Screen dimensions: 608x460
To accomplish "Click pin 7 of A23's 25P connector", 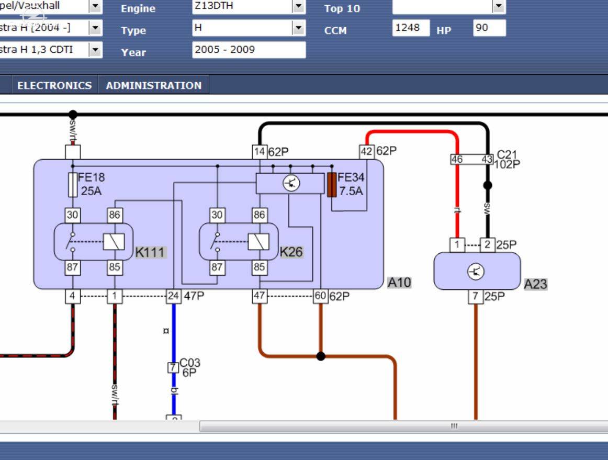I will click(x=476, y=297).
